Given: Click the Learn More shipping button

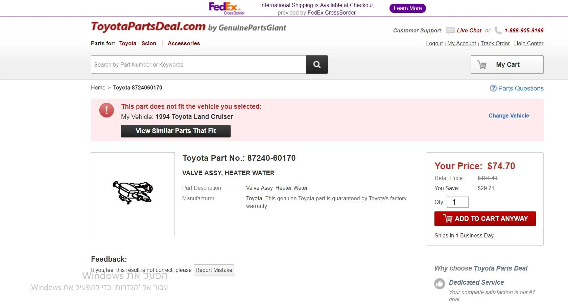Looking at the screenshot, I should pos(407,8).
